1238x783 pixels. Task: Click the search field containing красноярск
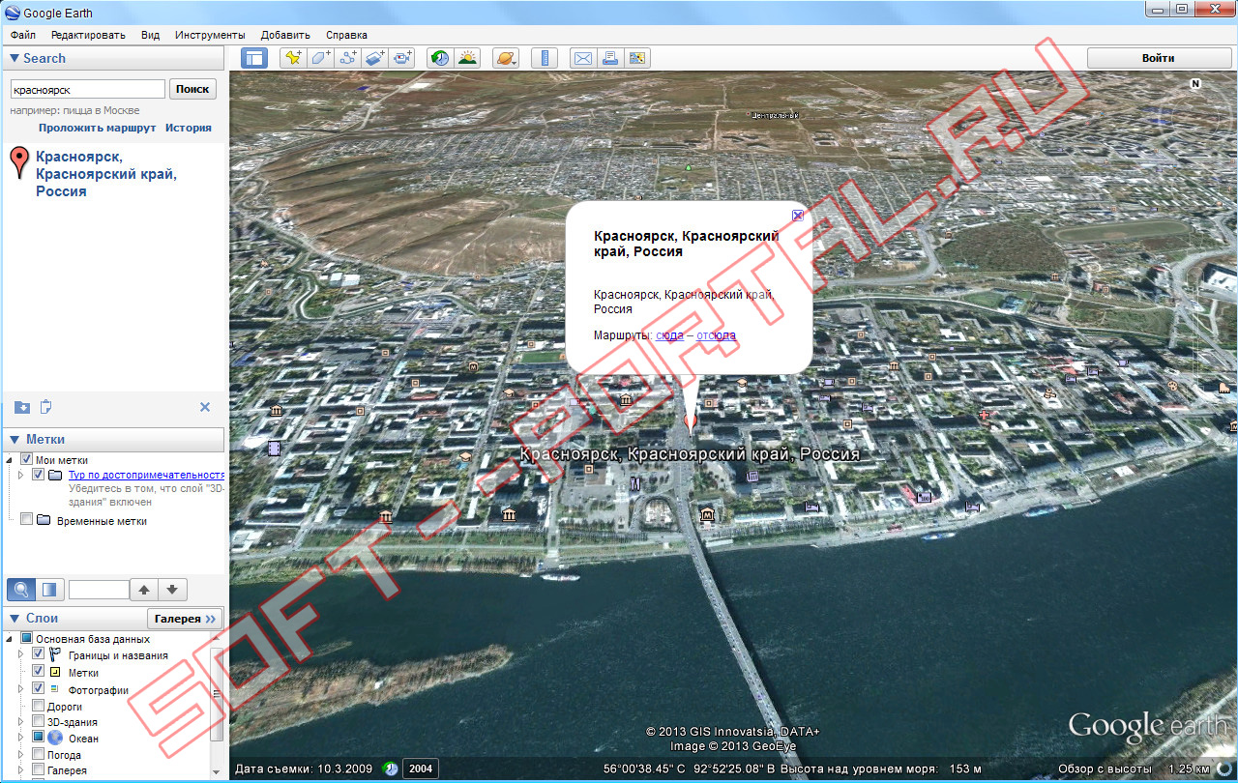click(x=88, y=89)
